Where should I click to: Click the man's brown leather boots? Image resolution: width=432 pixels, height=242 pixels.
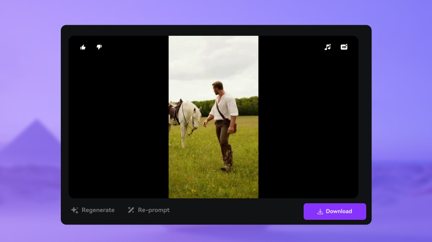point(228,159)
